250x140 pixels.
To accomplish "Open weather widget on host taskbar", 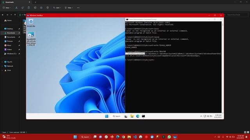I will (x=9, y=137).
